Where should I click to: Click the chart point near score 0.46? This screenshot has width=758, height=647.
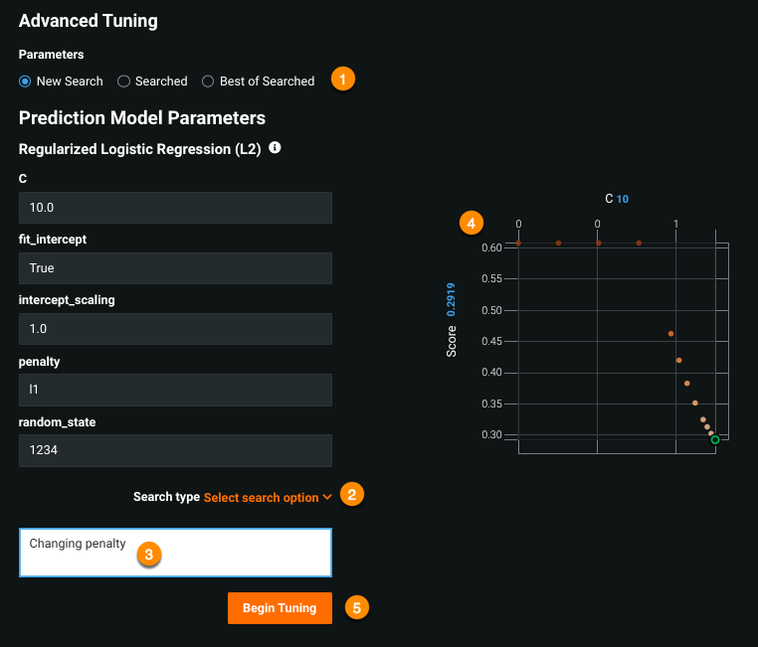(671, 334)
